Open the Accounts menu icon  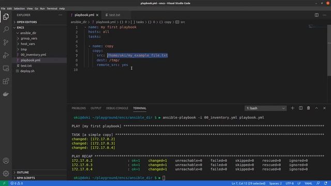(x=6, y=161)
